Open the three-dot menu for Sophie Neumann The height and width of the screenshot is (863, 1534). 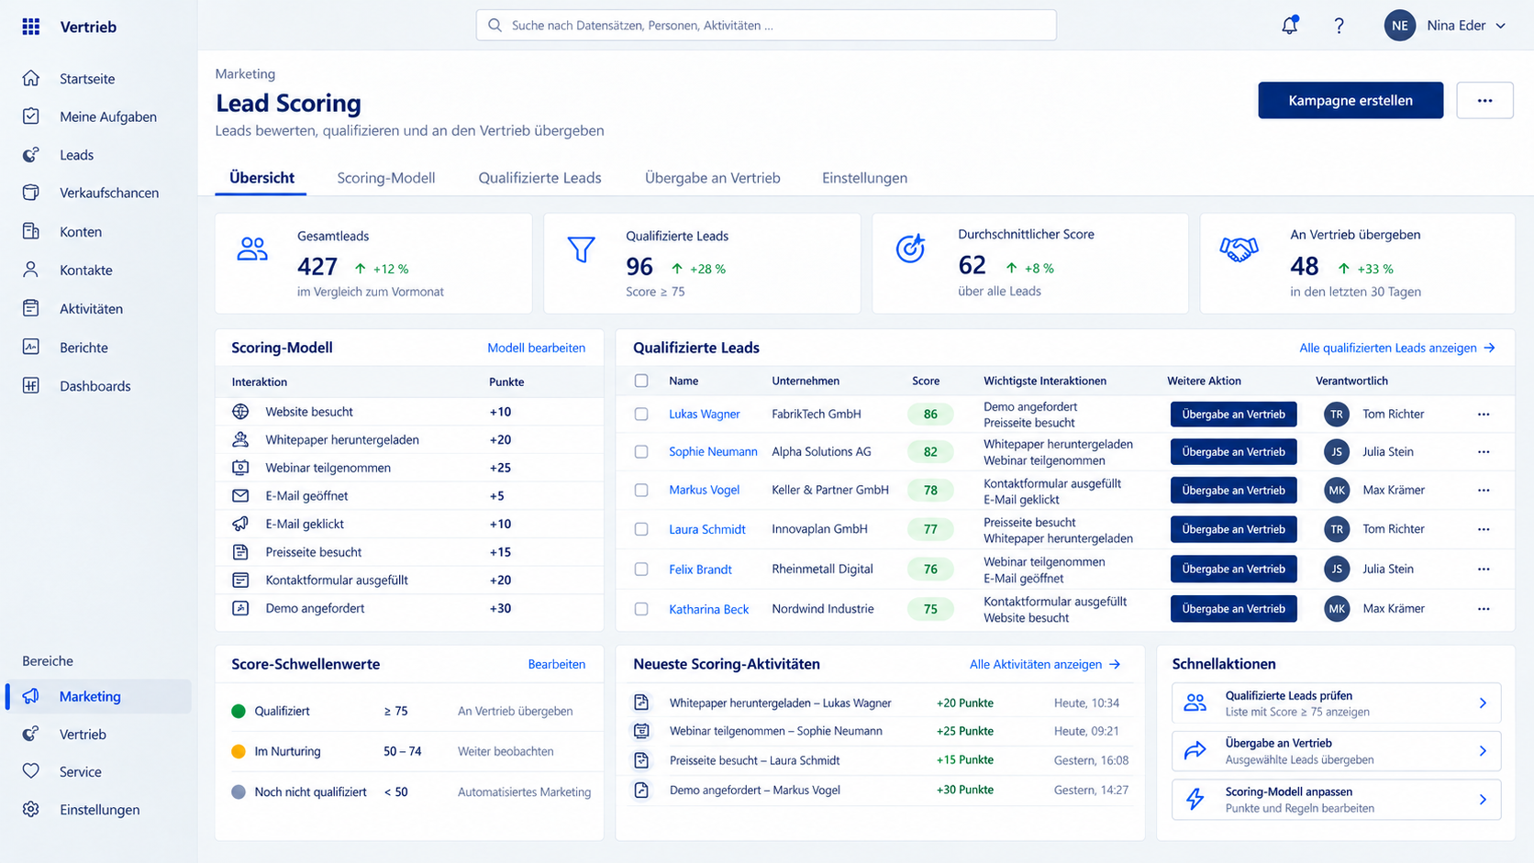tap(1484, 452)
